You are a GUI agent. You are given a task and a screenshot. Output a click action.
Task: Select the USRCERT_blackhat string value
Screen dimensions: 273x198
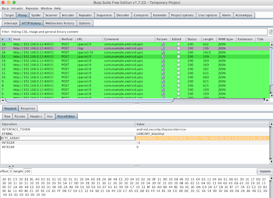point(150,134)
